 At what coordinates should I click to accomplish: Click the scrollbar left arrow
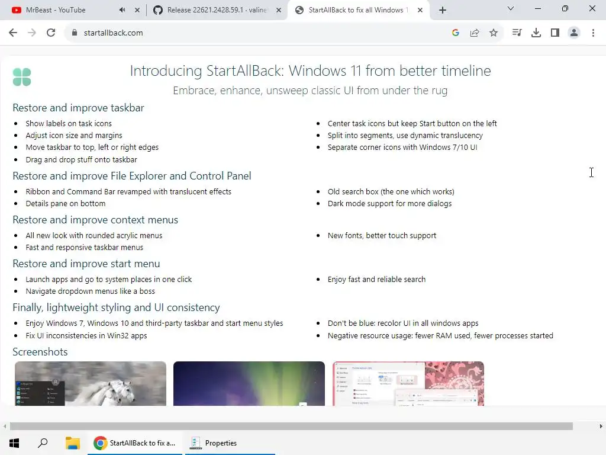5,426
